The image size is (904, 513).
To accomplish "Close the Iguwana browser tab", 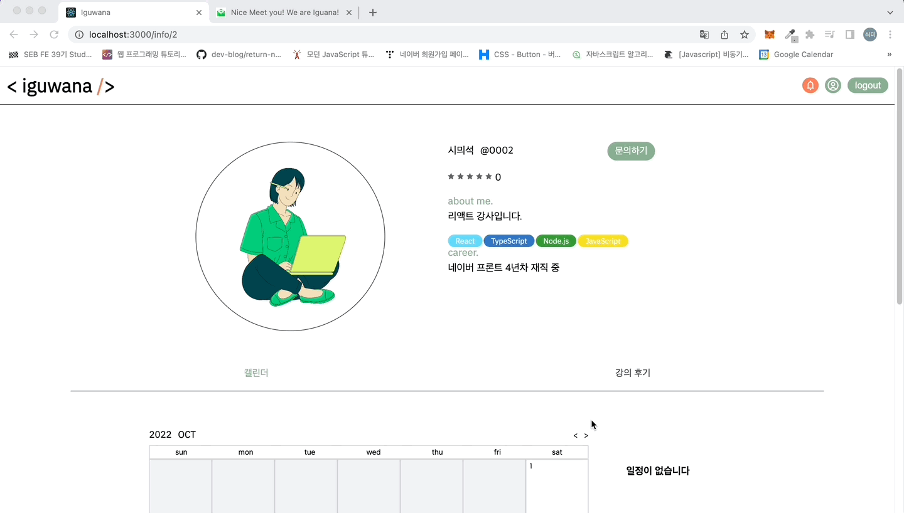I will coord(199,13).
